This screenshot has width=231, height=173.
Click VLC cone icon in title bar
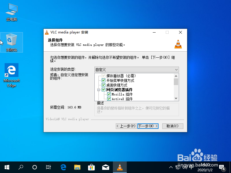(47, 32)
